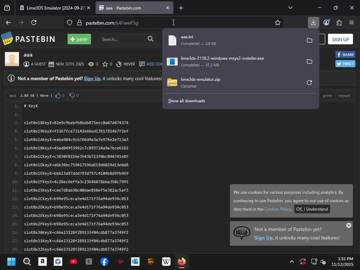Open Firefox downloads panel button
Screen dimensions: 360x270
(x=313, y=22)
